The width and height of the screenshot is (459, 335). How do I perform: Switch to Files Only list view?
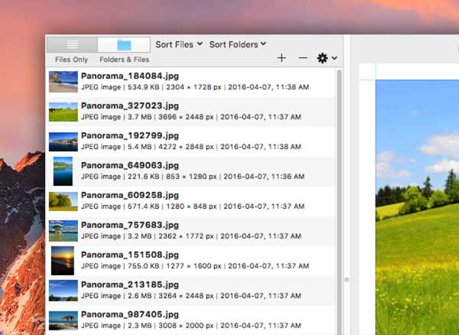(72, 44)
